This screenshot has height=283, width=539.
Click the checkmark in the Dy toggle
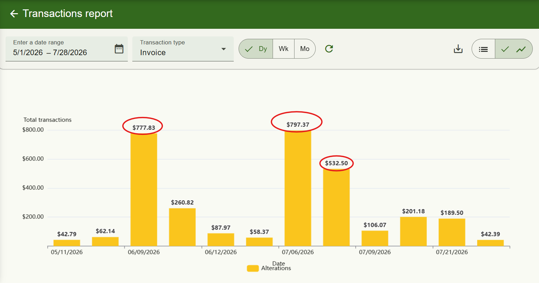tap(249, 49)
